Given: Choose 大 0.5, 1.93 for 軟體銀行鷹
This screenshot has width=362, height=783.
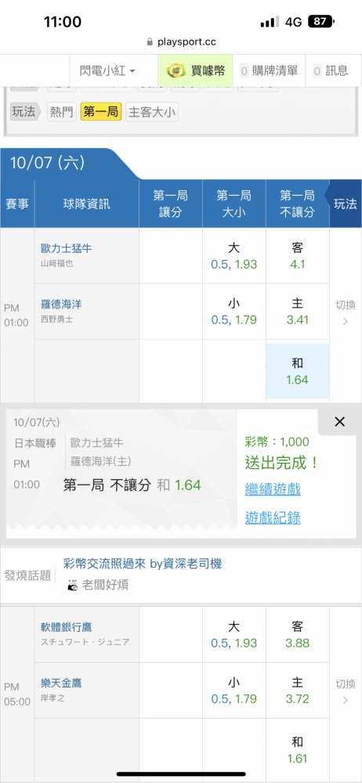Looking at the screenshot, I should (234, 635).
